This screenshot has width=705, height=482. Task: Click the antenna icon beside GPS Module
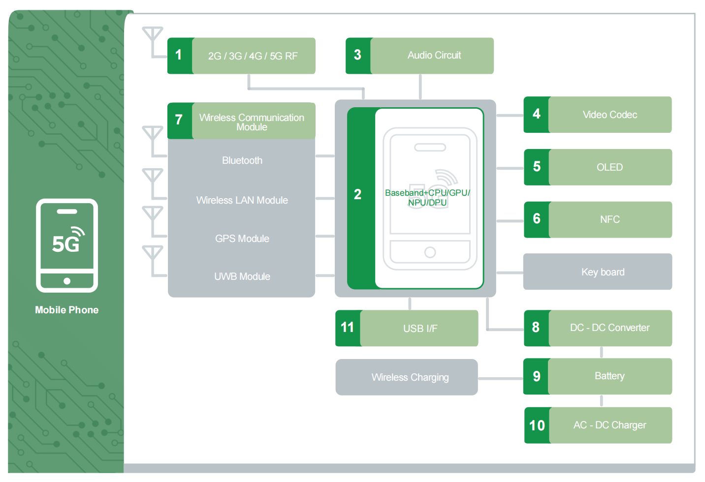[154, 221]
